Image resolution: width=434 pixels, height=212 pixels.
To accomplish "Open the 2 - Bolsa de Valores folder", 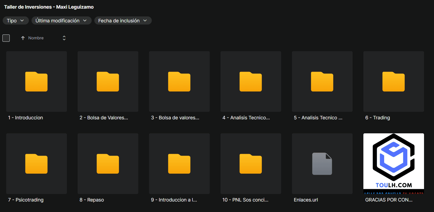I will click(108, 82).
